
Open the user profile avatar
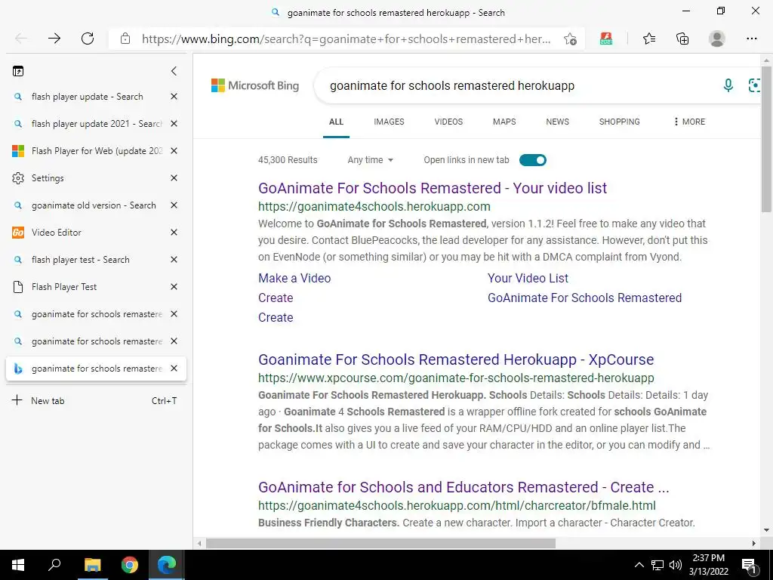717,39
